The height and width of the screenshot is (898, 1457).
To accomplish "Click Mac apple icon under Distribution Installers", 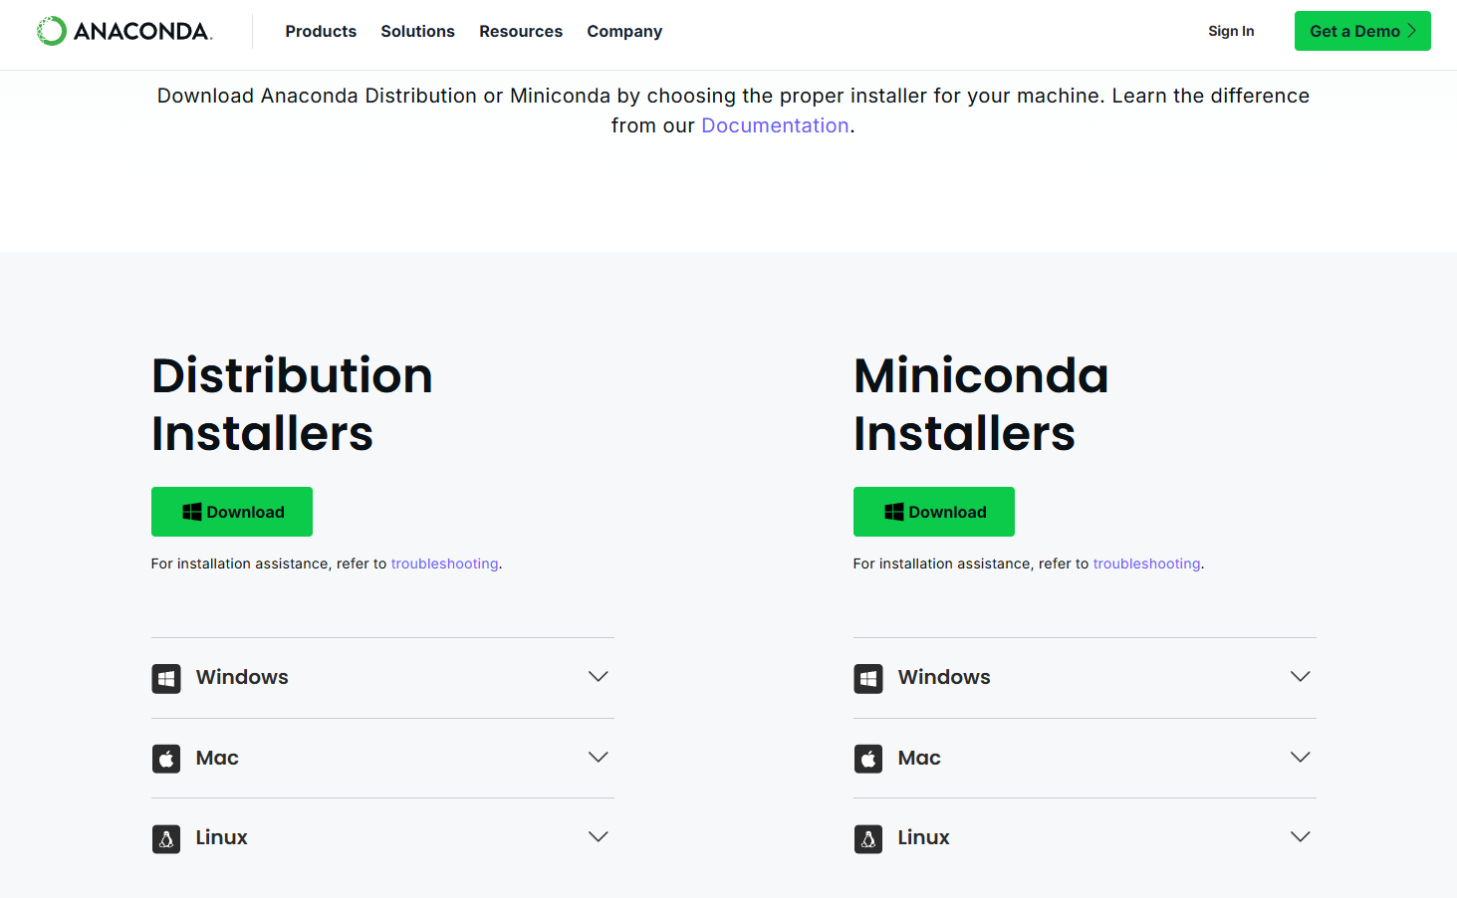I will (x=166, y=759).
